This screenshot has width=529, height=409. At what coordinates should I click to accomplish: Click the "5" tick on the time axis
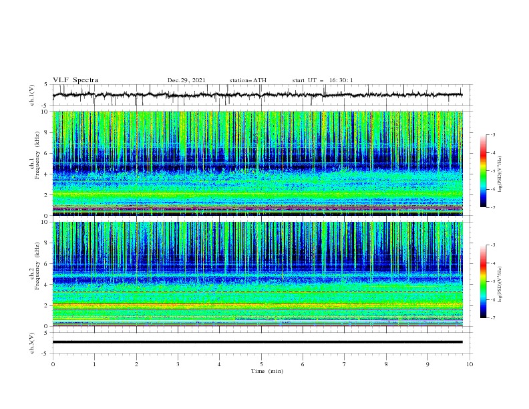261,364
